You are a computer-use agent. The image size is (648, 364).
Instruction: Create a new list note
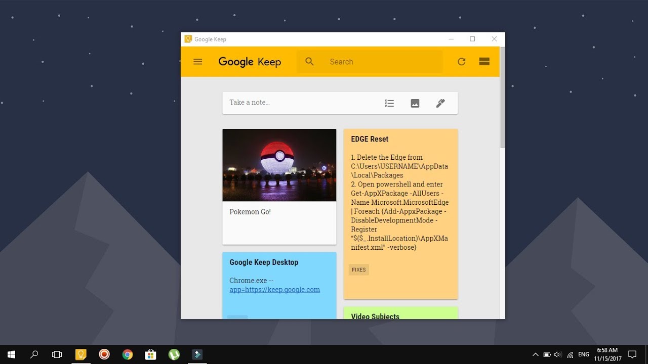pos(389,103)
